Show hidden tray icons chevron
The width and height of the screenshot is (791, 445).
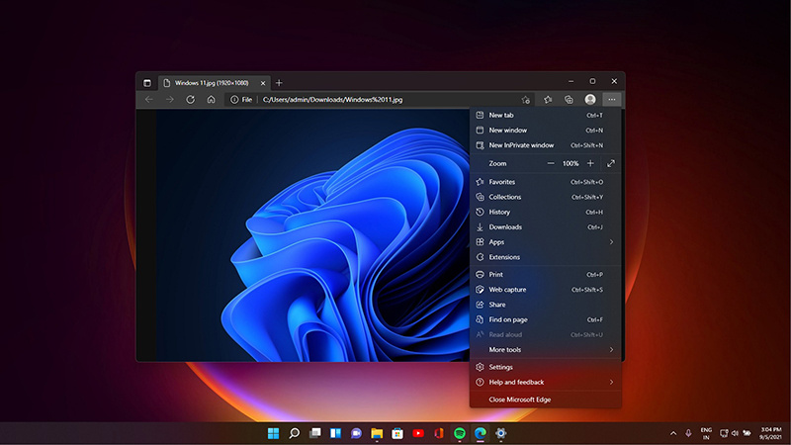tap(673, 433)
